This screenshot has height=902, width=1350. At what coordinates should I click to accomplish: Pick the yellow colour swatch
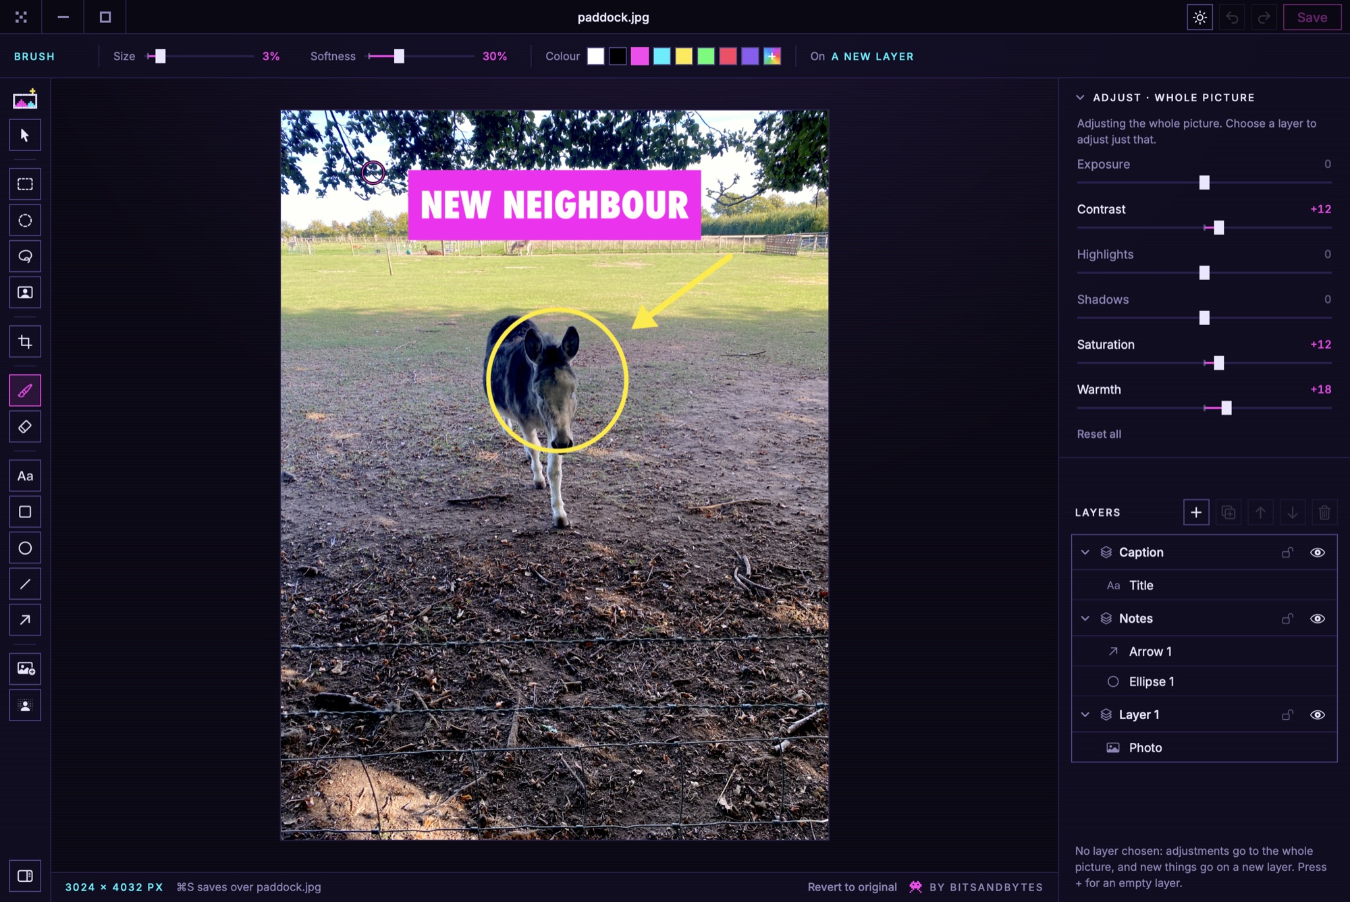[684, 57]
